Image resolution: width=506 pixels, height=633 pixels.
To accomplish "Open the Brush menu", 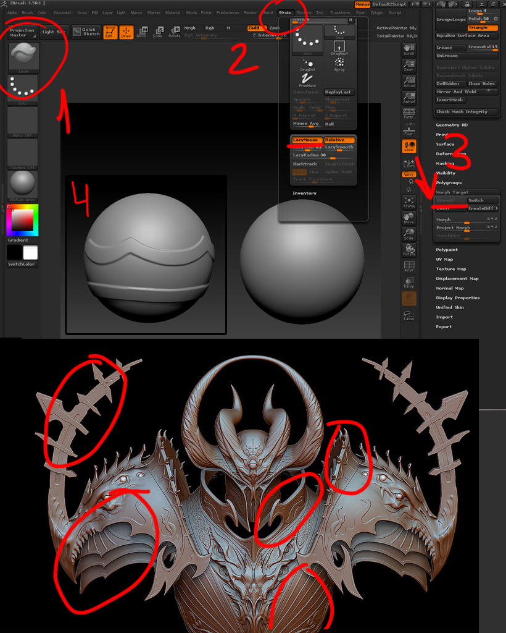I will [x=27, y=13].
